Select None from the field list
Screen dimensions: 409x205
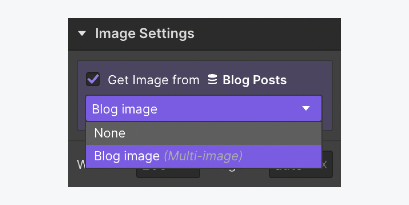[204, 133]
